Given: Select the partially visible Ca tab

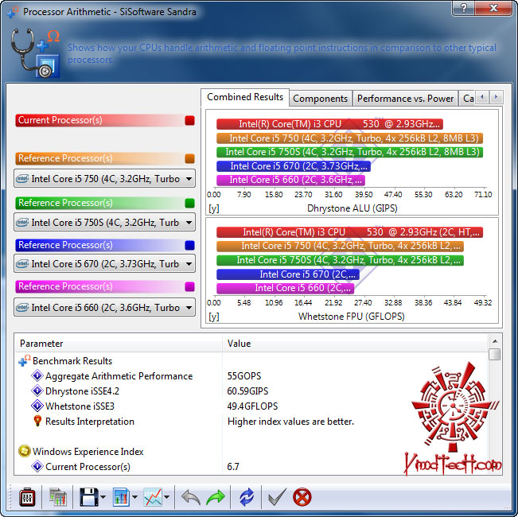Looking at the screenshot, I should pos(468,99).
